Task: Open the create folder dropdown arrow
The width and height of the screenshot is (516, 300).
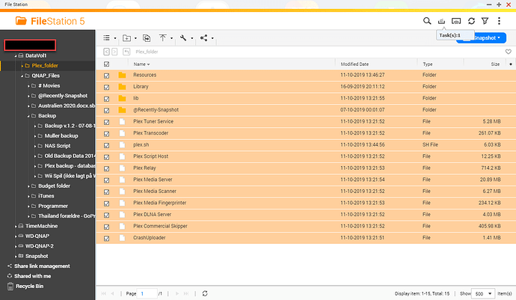Action: pos(135,38)
